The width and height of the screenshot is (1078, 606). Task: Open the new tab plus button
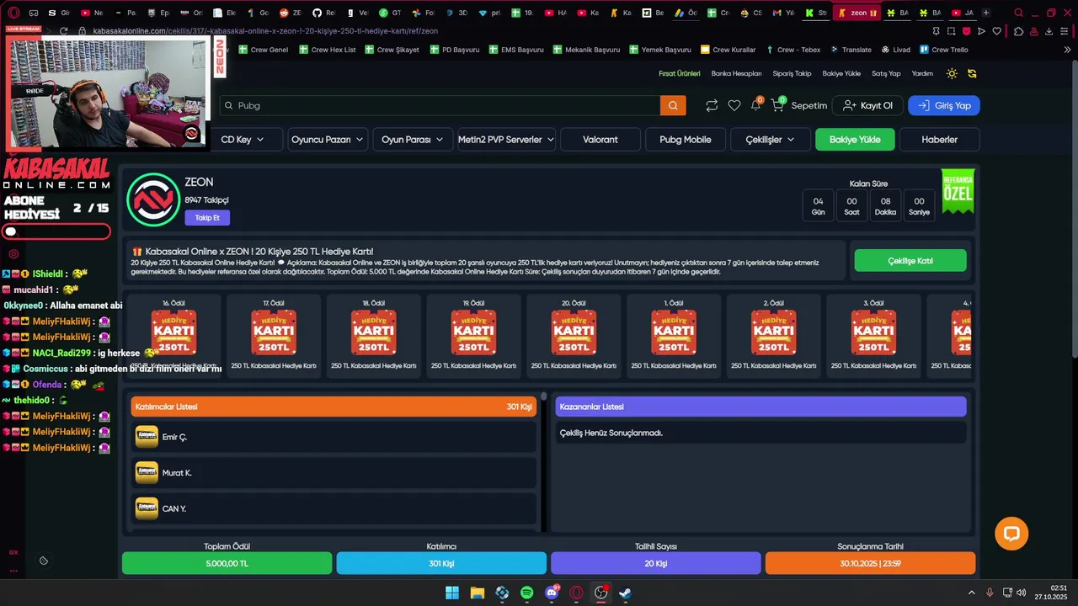pyautogui.click(x=986, y=13)
